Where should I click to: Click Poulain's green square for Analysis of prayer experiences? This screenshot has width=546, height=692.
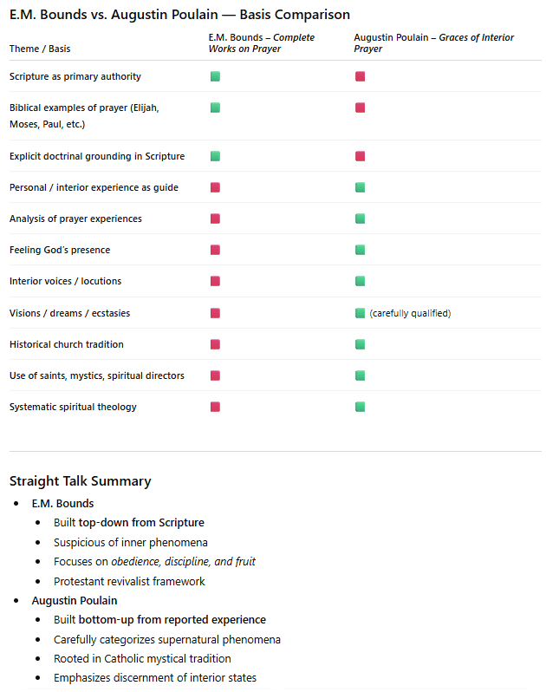(360, 219)
